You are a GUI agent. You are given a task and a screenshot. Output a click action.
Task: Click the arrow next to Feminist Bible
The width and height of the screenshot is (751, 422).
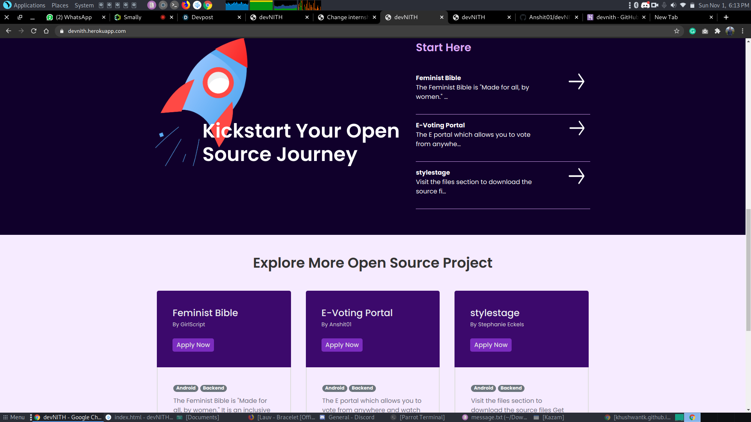coord(577,82)
